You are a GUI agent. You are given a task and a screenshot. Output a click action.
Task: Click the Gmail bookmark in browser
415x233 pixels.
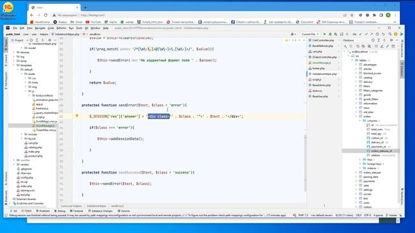(x=77, y=22)
